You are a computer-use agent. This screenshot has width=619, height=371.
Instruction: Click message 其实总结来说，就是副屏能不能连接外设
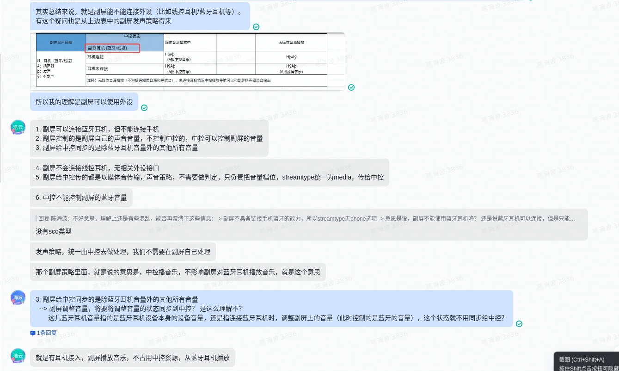[x=140, y=16]
